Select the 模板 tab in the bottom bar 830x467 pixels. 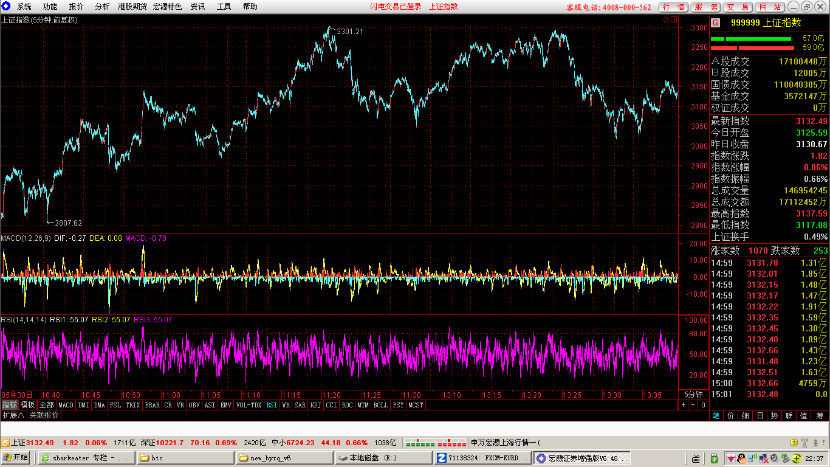pyautogui.click(x=27, y=405)
